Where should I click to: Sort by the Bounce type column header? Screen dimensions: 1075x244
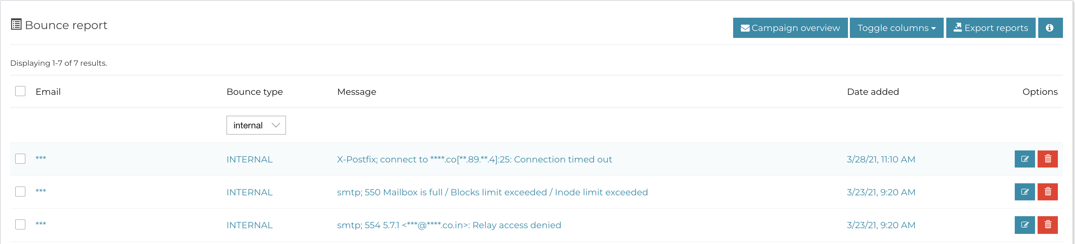pyautogui.click(x=255, y=92)
